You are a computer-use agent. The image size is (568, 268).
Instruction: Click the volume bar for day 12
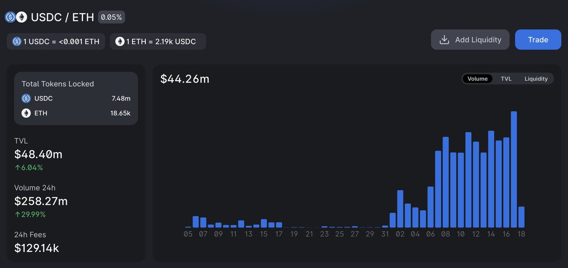pyautogui.click(x=476, y=184)
